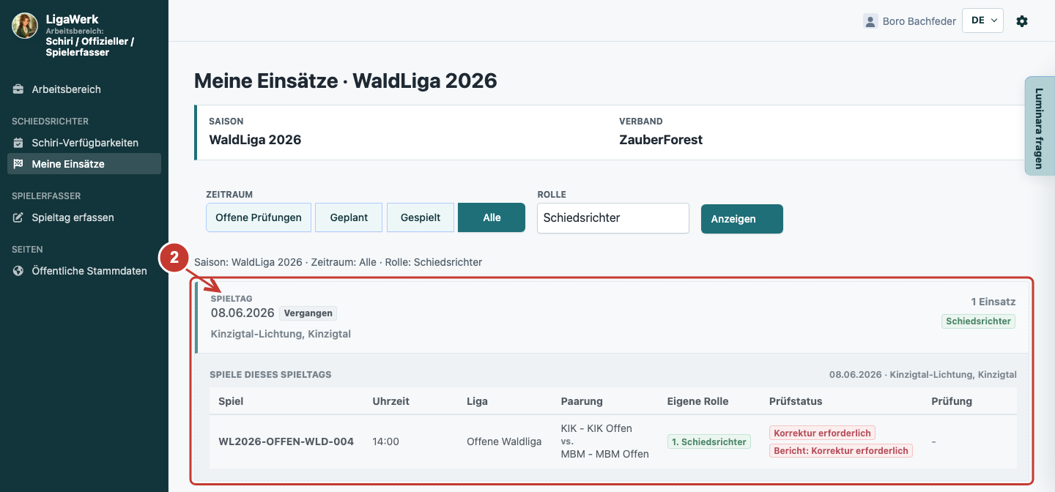Click the user avatar beside Boro Bachfeder

pyautogui.click(x=870, y=21)
